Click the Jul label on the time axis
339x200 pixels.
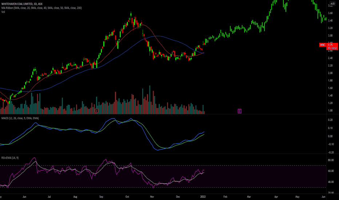coord(49,197)
